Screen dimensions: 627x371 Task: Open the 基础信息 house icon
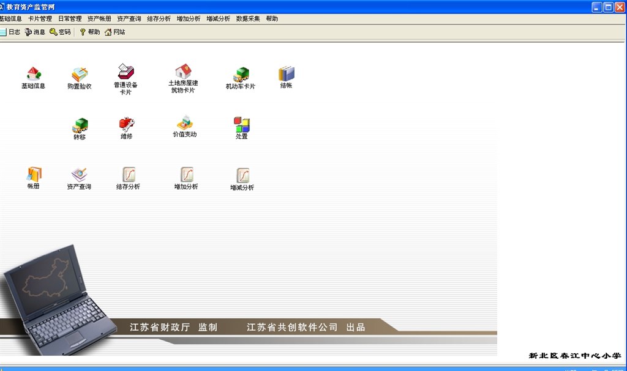(33, 75)
